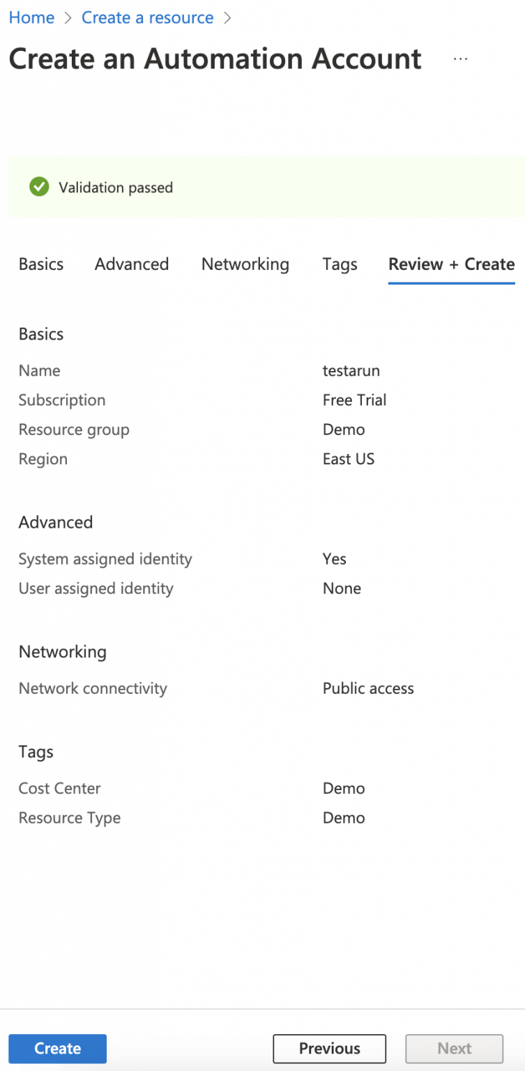Click the Create an Automation Account heading
This screenshot has width=525, height=1071.
[215, 59]
